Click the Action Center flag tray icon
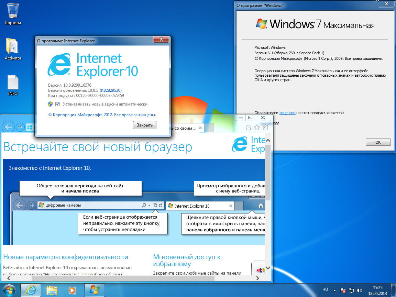Screen dimensions: 396x297 (343, 290)
